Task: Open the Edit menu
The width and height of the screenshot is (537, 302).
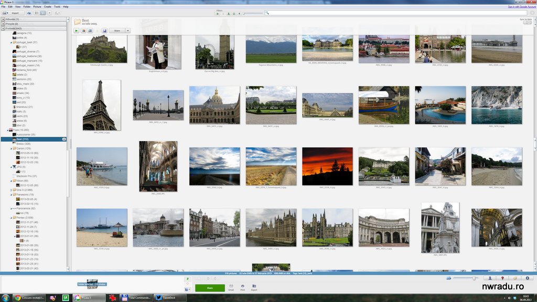Action: 10,6
